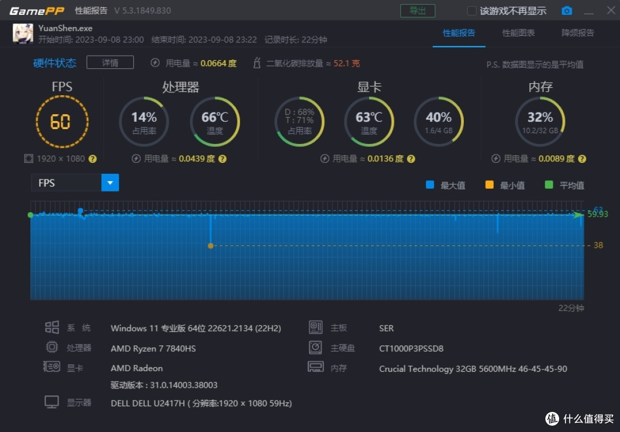620x432 pixels.
Task: Switch to the 性能报告 tab
Action: pos(459,33)
